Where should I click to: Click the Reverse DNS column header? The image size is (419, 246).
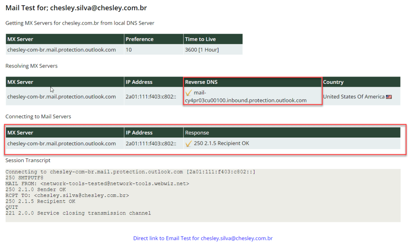tap(201, 82)
